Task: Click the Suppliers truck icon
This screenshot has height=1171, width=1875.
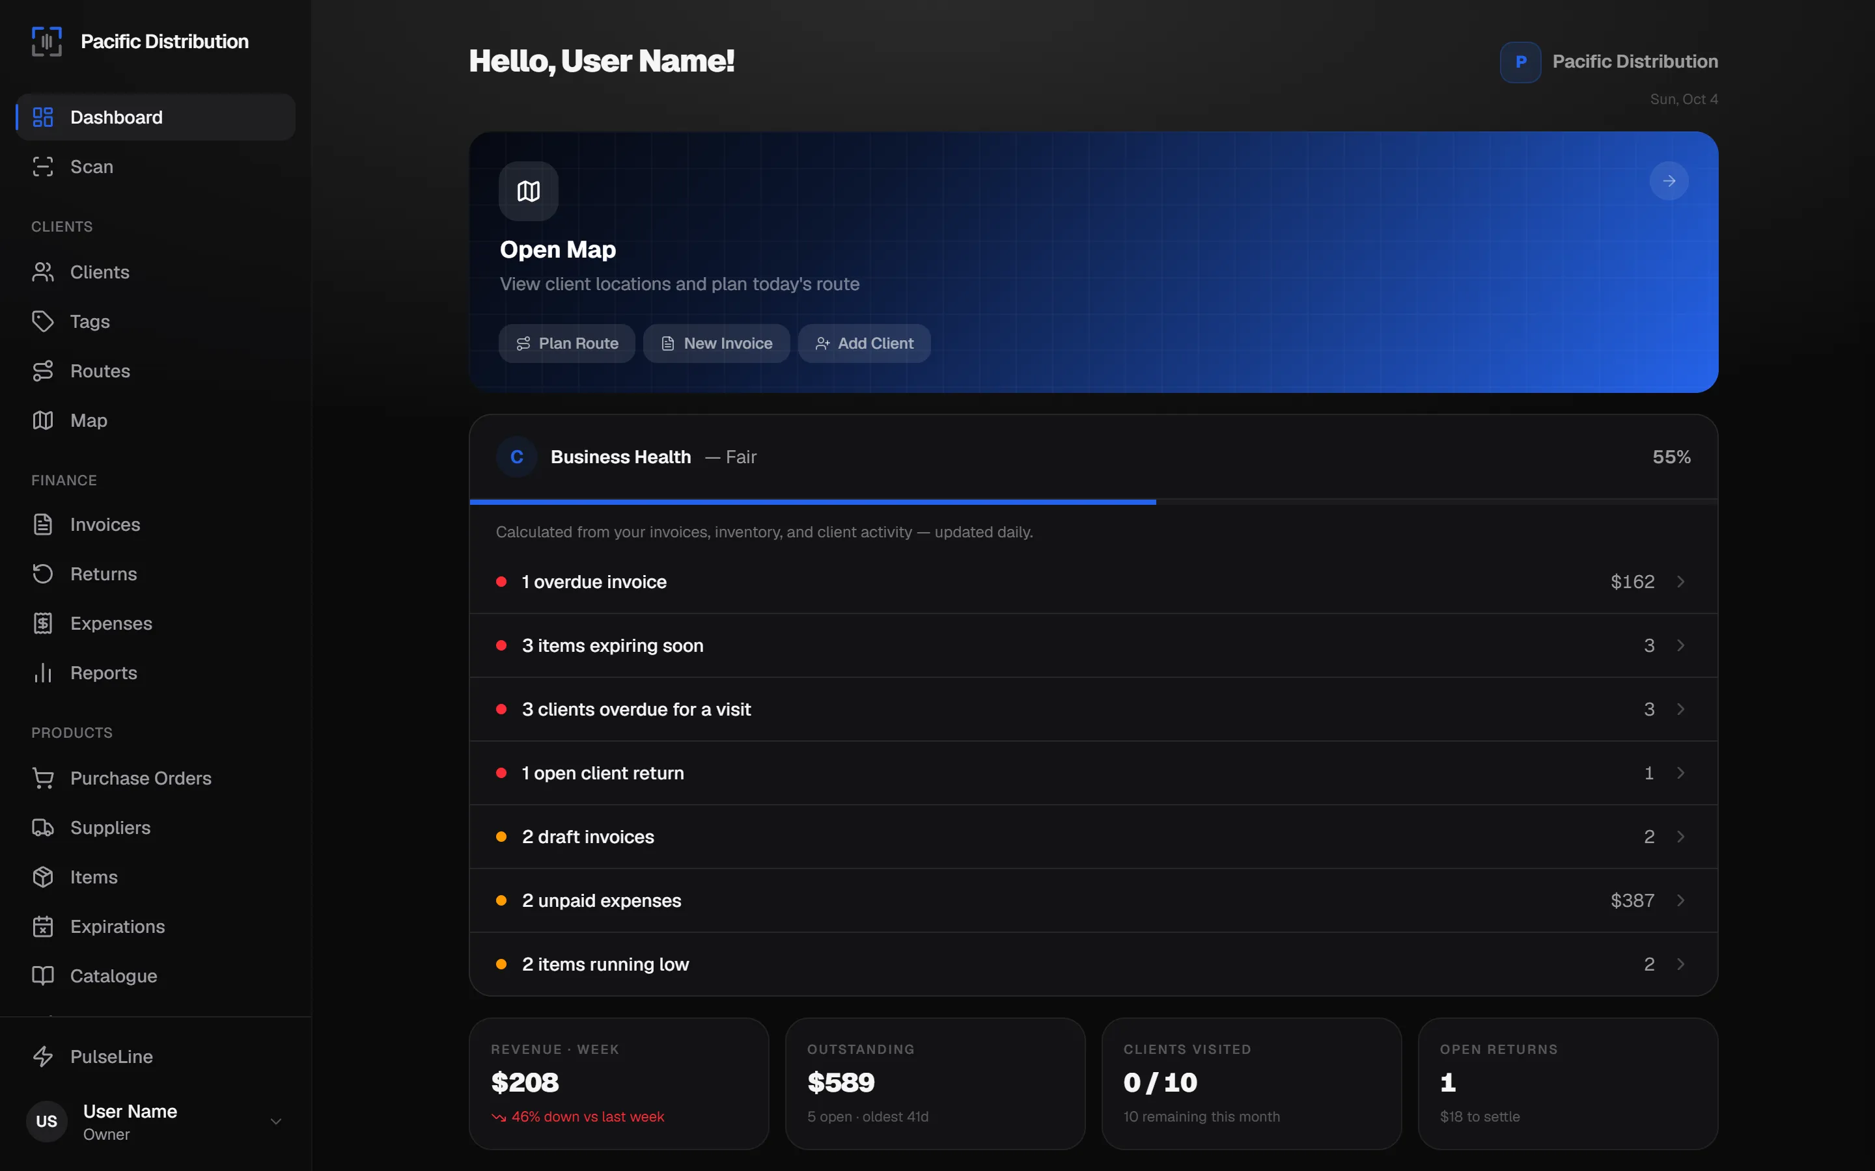Action: (42, 828)
